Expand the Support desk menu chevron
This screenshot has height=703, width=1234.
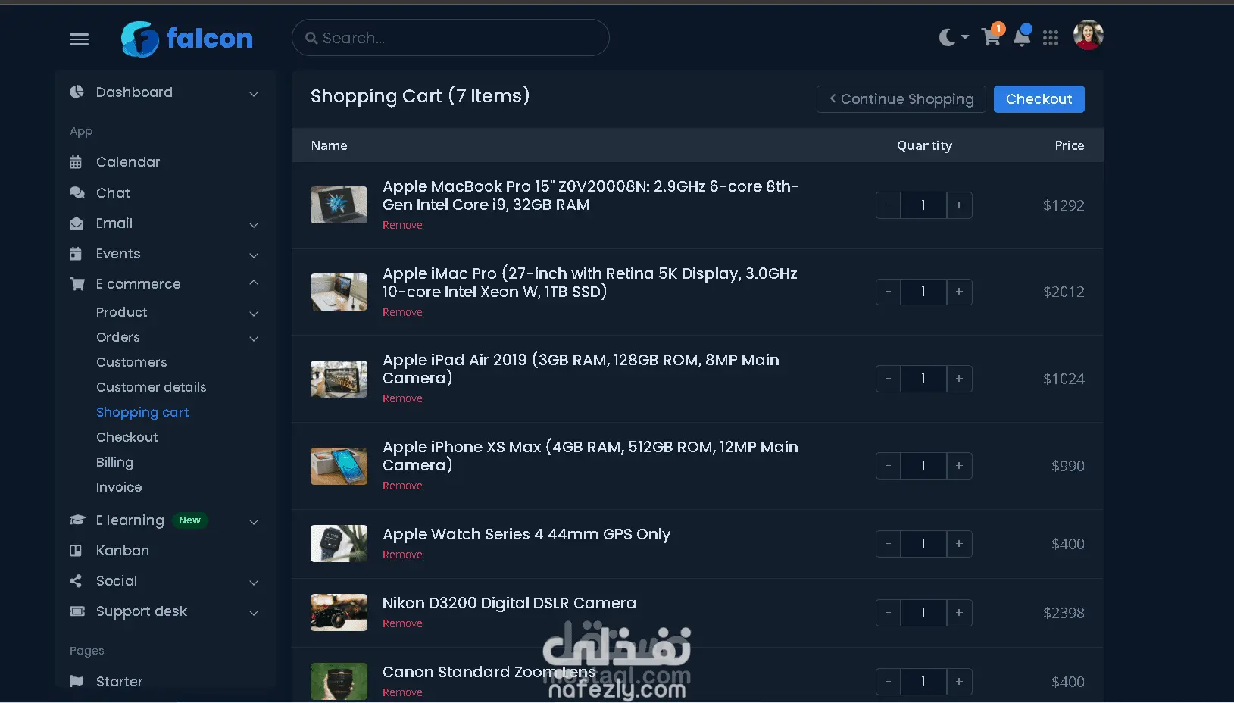coord(254,613)
